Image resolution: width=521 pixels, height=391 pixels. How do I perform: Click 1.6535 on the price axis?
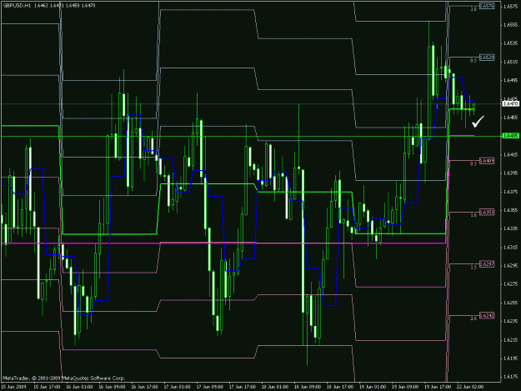[511, 43]
